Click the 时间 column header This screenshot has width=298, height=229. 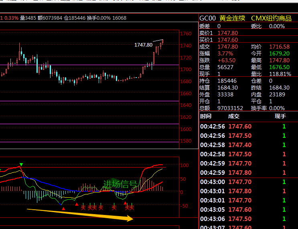coord(205,116)
